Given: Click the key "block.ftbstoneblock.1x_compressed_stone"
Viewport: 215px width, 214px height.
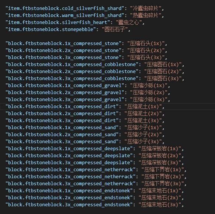Looking at the screenshot, I should point(64,44).
